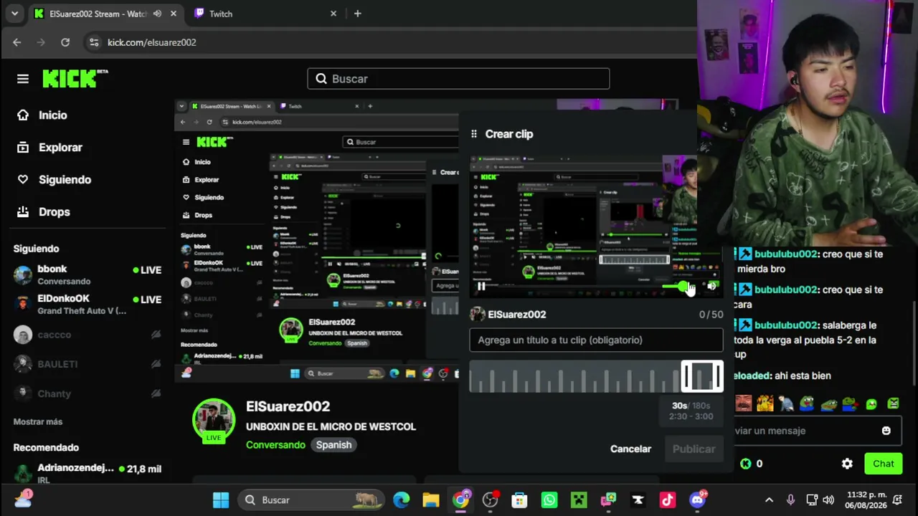
Task: Go forward in the browser
Action: 41,42
